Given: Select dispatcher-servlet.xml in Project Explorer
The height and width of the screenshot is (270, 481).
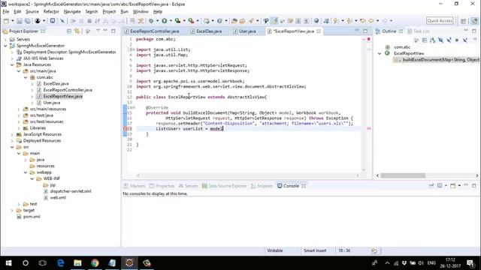Looking at the screenshot, I should pos(71,191).
